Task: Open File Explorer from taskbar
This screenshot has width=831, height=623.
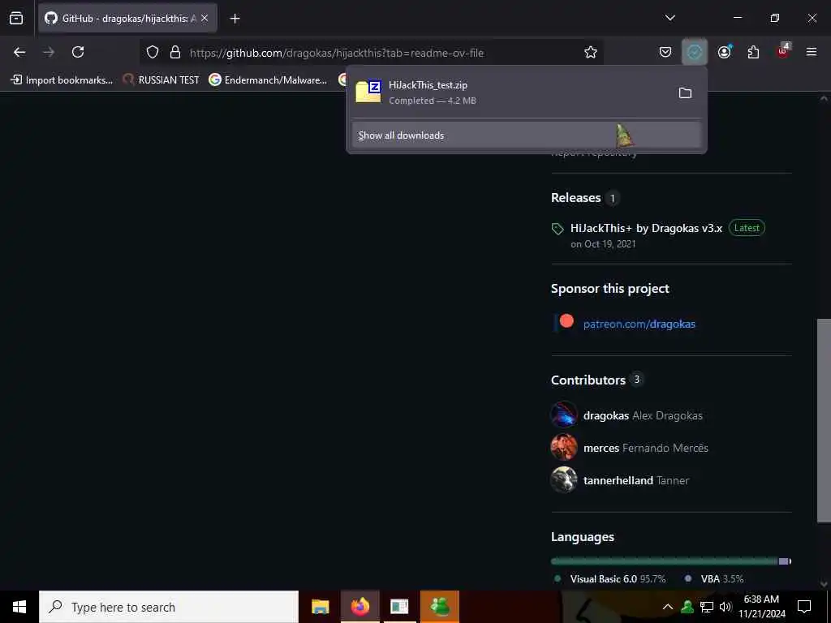Action: click(x=320, y=607)
